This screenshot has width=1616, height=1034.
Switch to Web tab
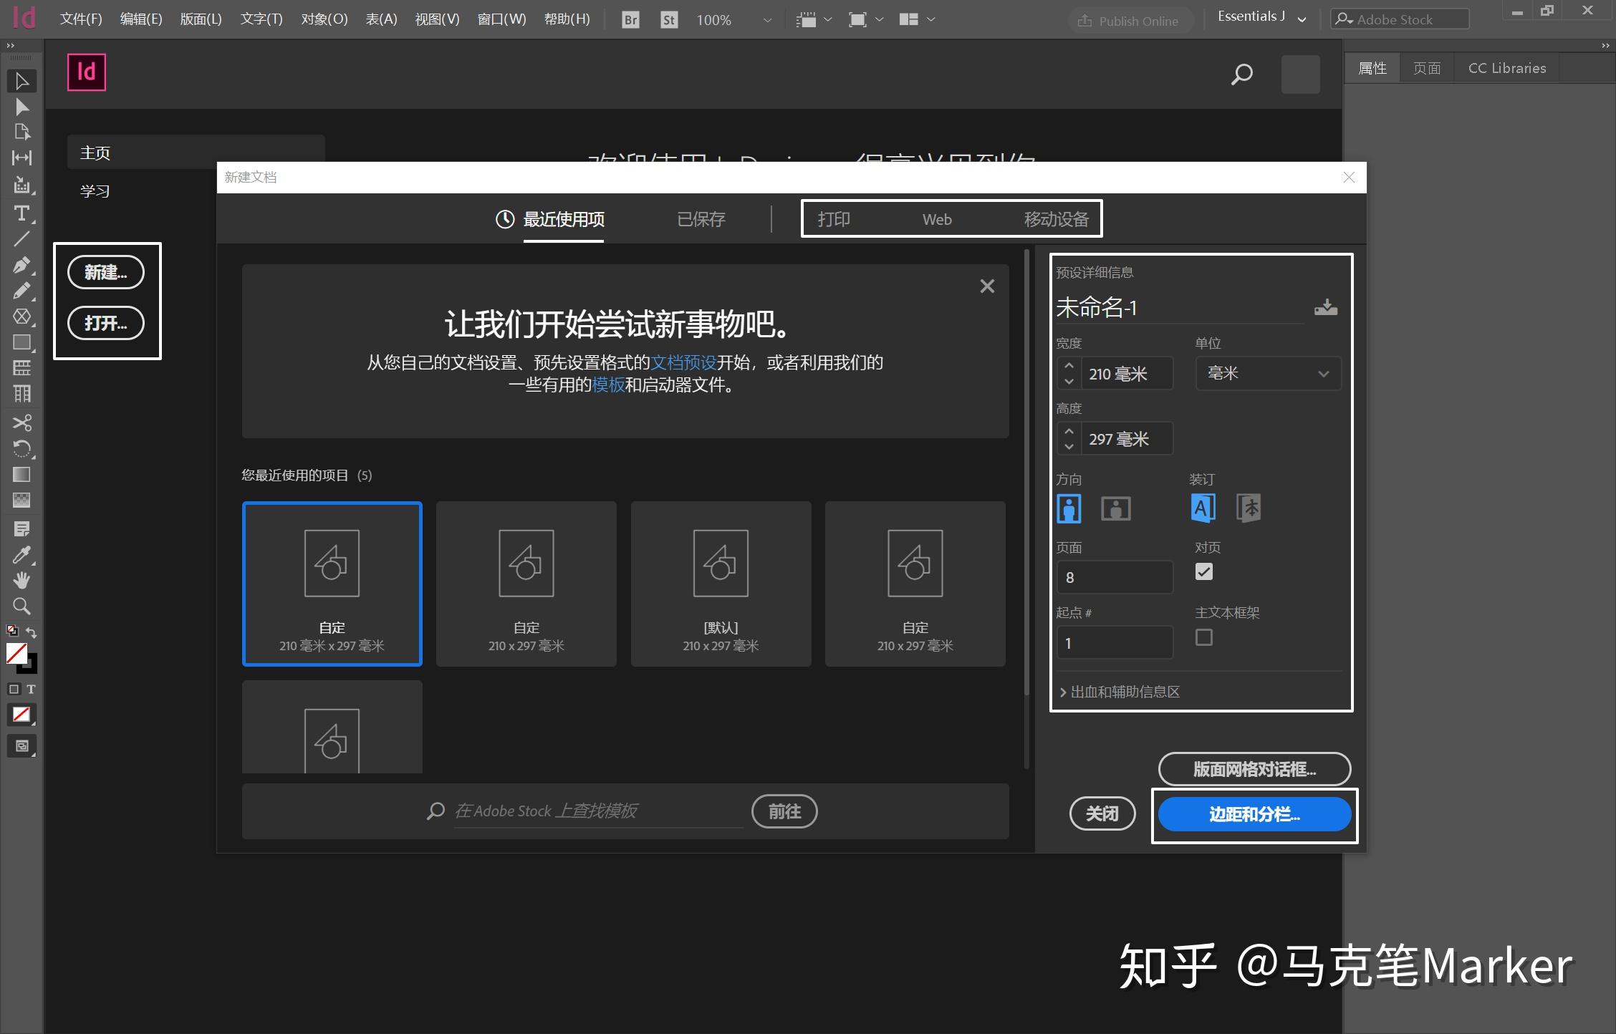[x=938, y=219]
